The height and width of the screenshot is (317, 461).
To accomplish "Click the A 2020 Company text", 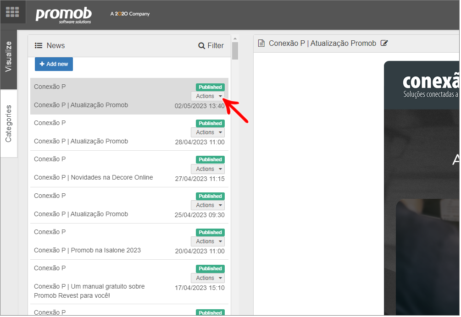I will [130, 14].
